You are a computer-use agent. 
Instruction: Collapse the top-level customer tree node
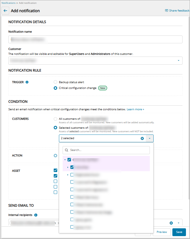pos(65,160)
